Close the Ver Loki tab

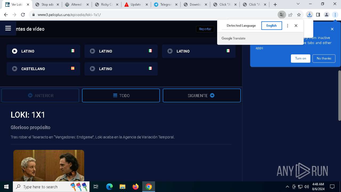[x=28, y=5]
